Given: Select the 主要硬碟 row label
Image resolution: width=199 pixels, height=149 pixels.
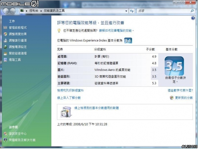Looking at the screenshot, I should tap(64, 83).
